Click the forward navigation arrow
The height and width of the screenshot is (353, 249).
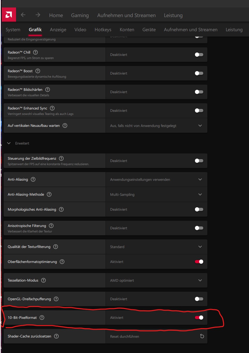[38, 15]
